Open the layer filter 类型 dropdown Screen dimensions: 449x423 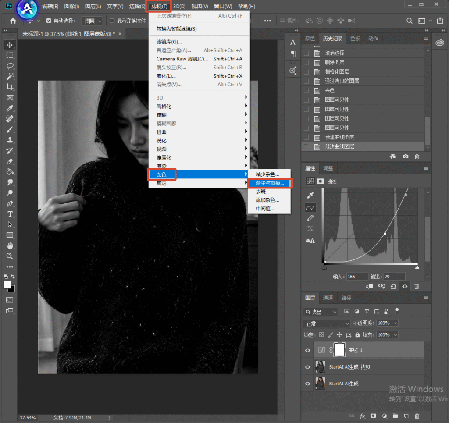coord(321,312)
